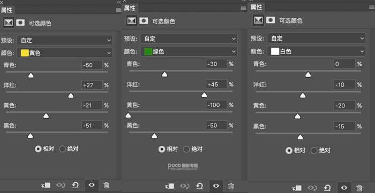
Task: Click the 绝对 label in the green panel
Action: [197, 149]
